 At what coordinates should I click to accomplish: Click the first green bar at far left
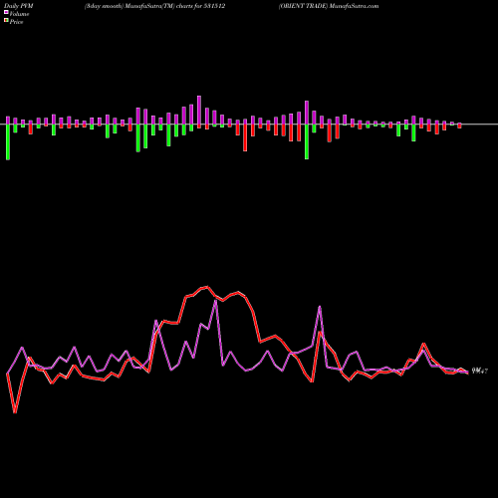(x=8, y=142)
